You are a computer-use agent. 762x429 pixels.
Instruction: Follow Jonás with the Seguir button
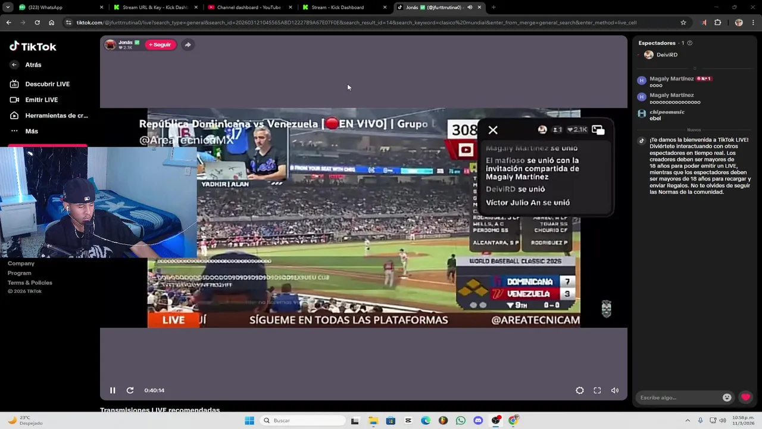point(160,45)
